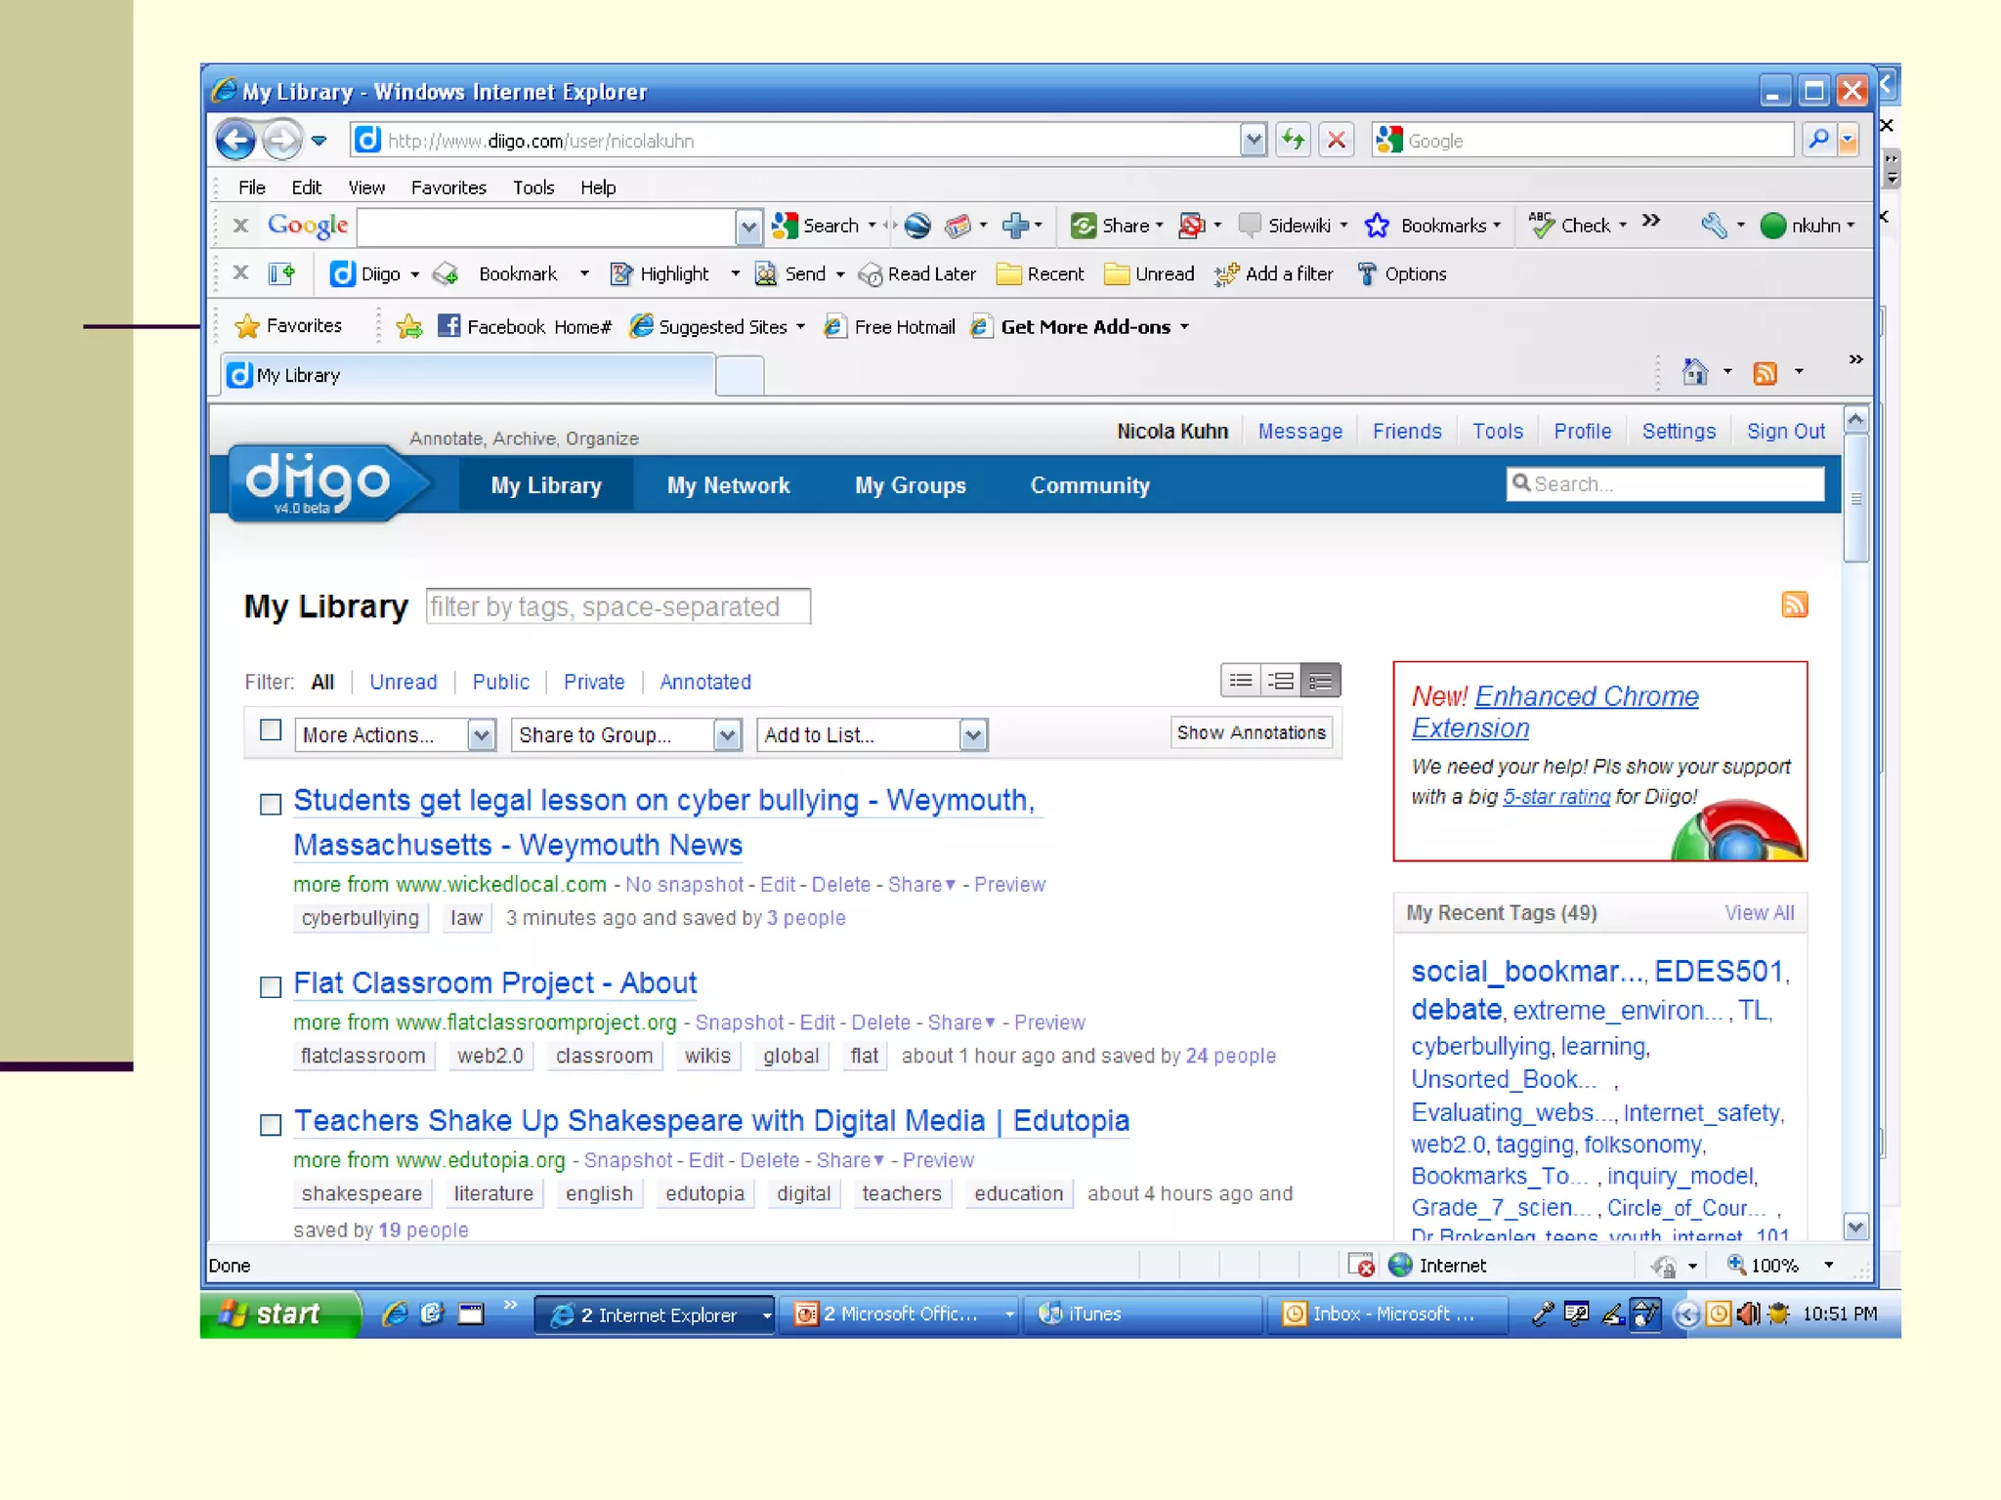Check the Flat Classroom Project checkbox

pos(271,986)
